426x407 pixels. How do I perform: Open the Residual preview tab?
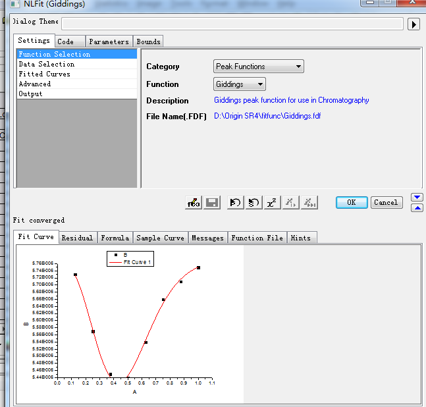pyautogui.click(x=77, y=238)
